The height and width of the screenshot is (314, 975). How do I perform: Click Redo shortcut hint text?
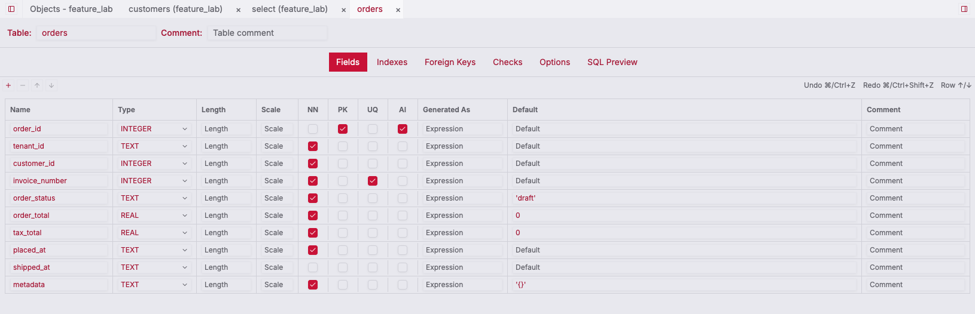point(898,85)
